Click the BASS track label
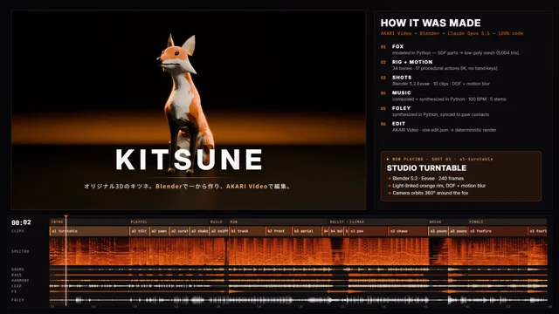 [x=17, y=275]
